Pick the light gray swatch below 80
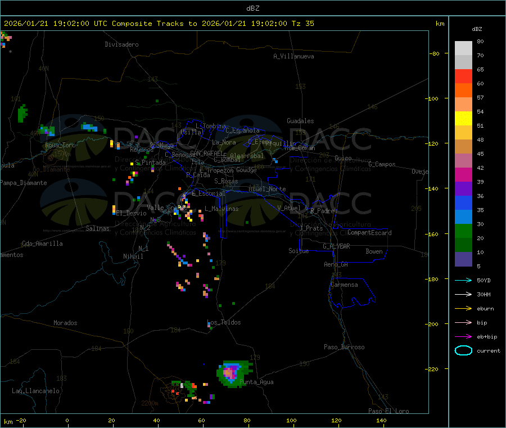 (463, 48)
